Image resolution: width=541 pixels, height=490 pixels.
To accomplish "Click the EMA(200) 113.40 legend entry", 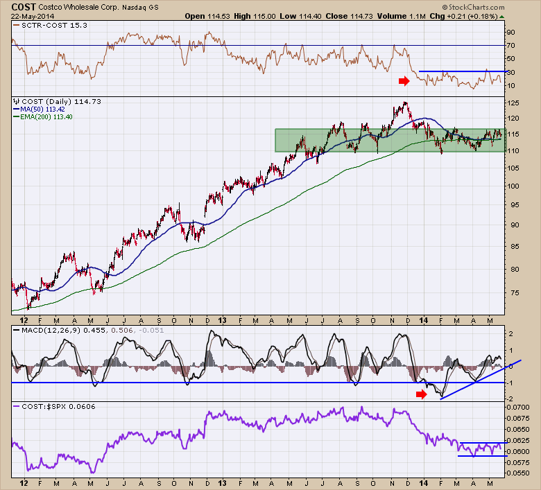I will click(x=46, y=117).
